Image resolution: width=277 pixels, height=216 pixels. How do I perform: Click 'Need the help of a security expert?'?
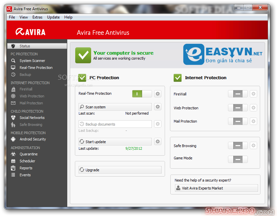point(203,180)
